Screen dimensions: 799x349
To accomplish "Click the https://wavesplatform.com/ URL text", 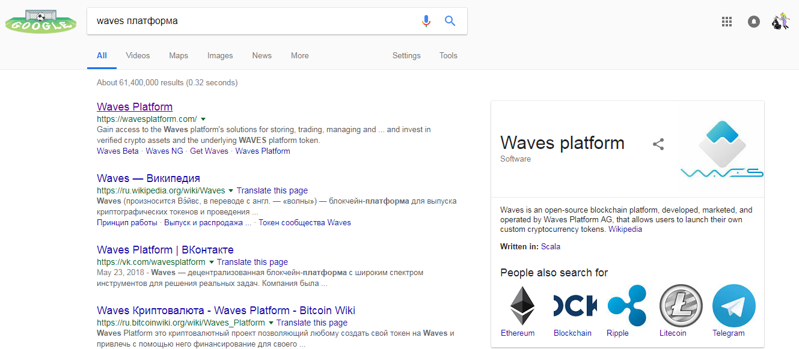I will coord(147,119).
